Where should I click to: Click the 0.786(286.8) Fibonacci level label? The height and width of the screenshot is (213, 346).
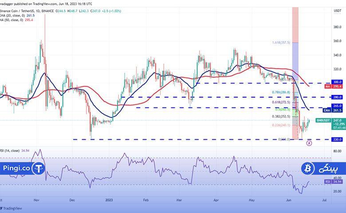tap(281, 92)
